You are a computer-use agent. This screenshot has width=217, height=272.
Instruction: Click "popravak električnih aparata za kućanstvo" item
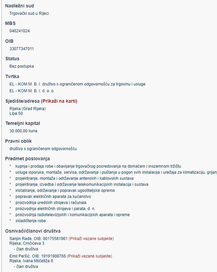pos(53,197)
